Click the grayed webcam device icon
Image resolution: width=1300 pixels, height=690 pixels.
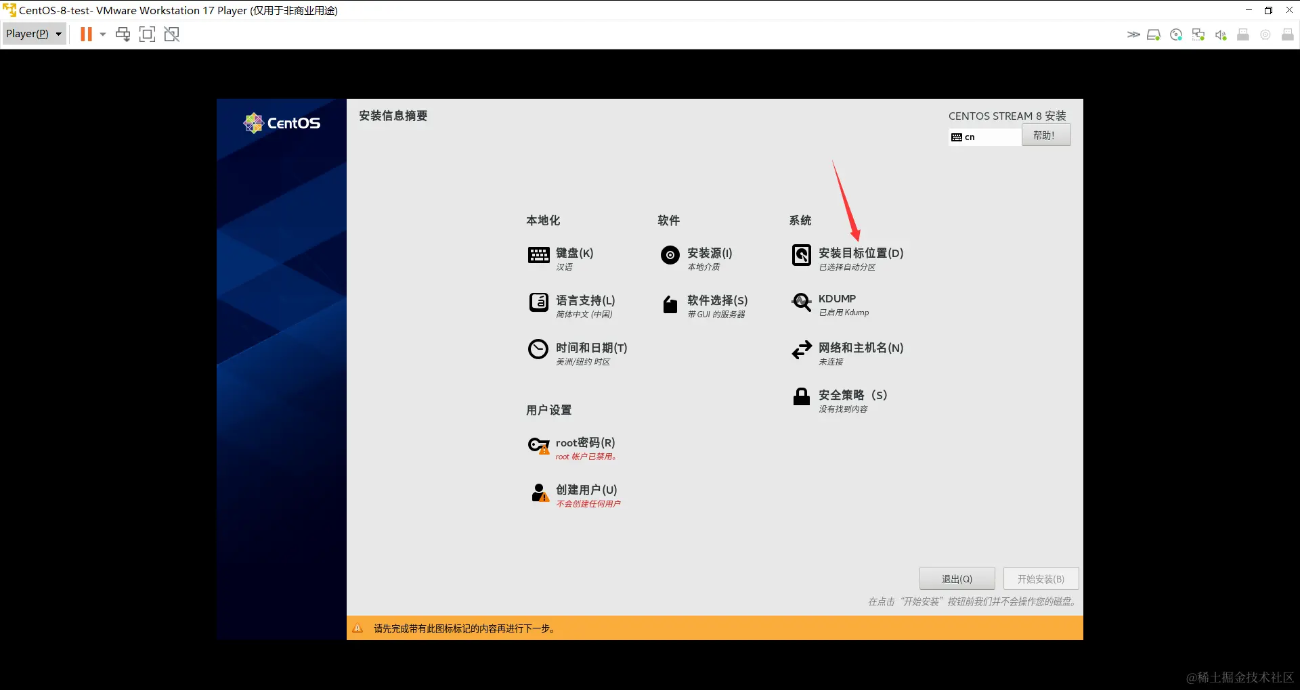click(x=1265, y=34)
